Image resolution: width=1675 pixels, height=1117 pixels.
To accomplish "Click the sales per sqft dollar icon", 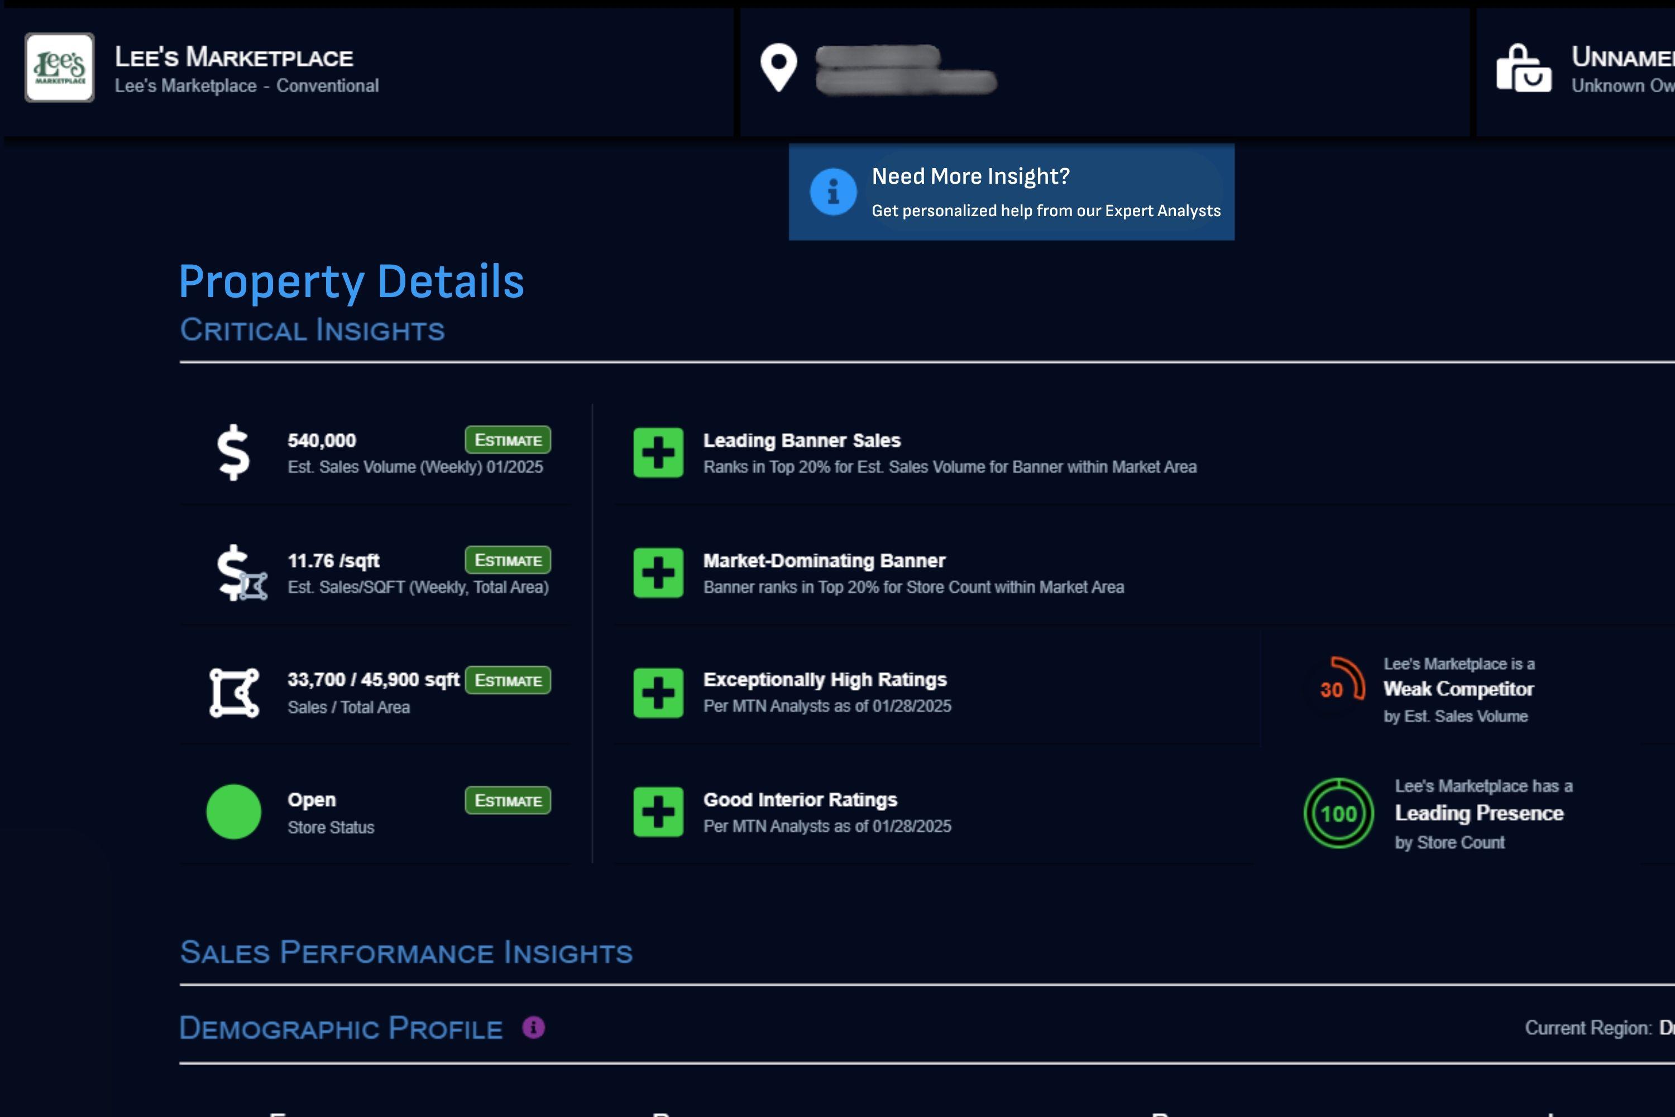I will click(x=241, y=573).
